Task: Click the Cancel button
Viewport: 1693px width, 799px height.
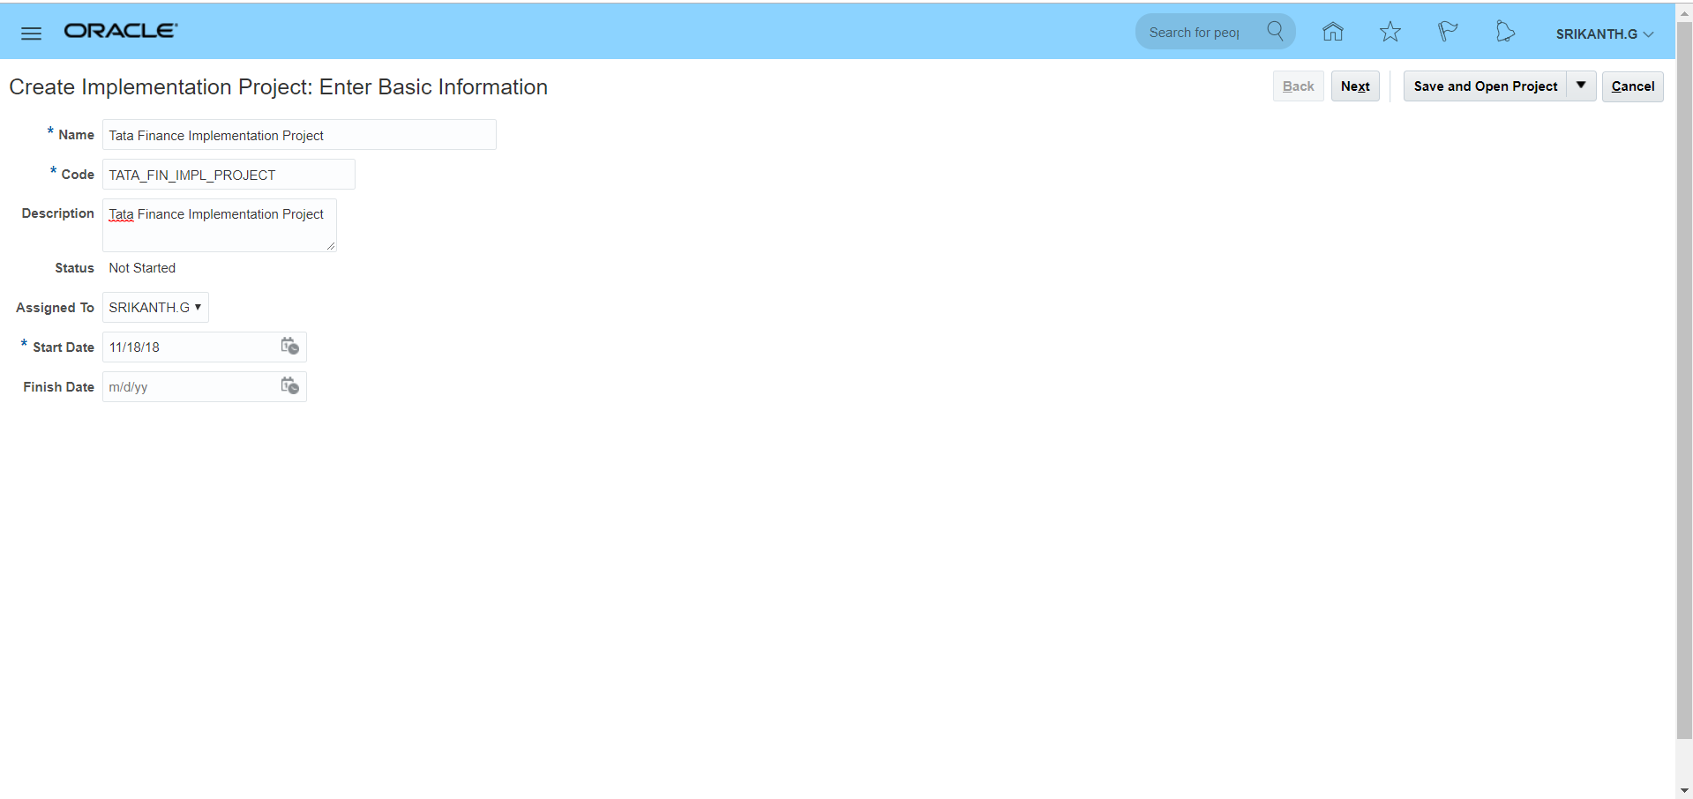Action: [1632, 86]
